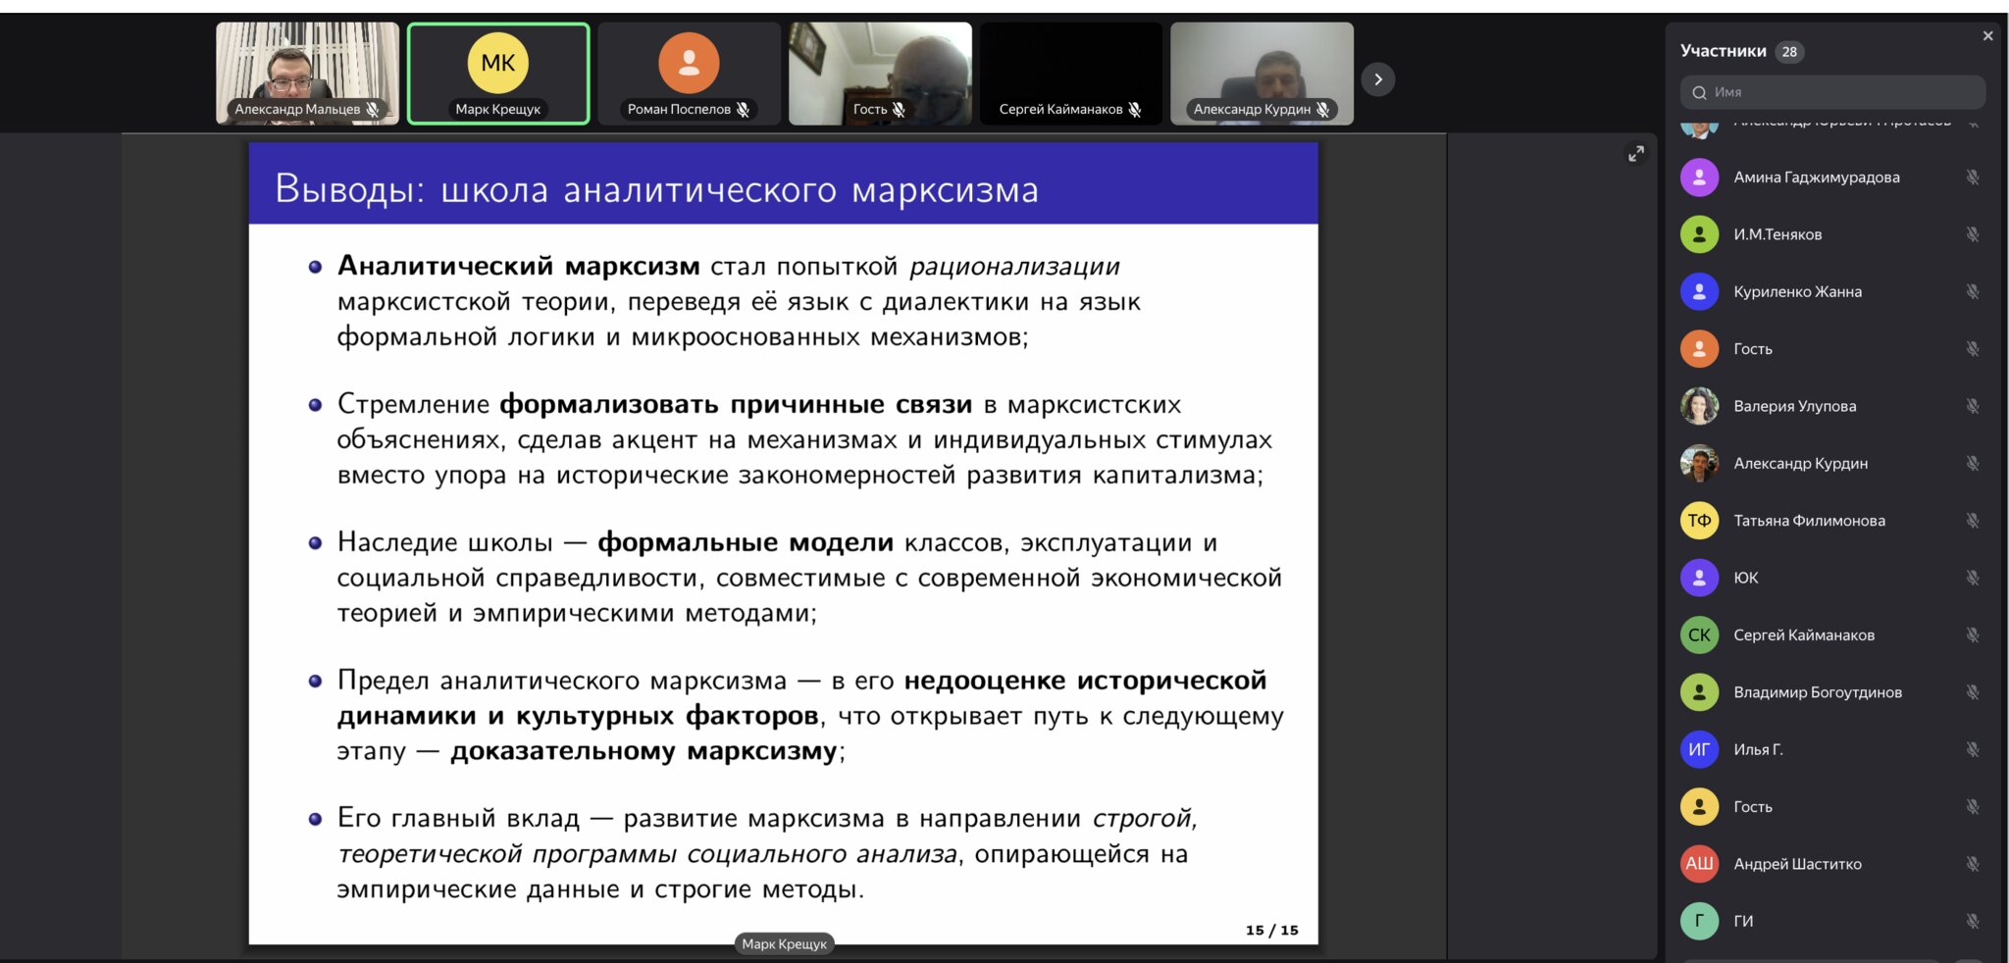
Task: Click the mic icon next to Амина Гаджимурадова
Action: coord(1973,177)
